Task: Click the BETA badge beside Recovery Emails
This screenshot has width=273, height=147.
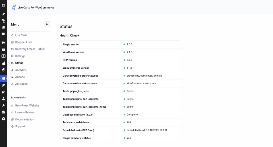Action: (x=41, y=49)
